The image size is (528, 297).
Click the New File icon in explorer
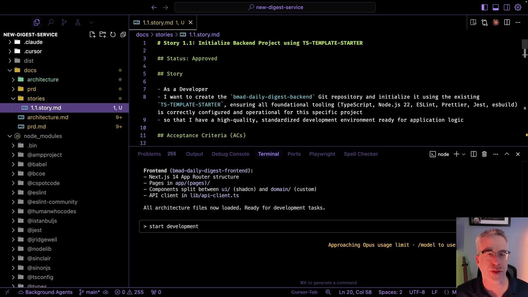tap(92, 35)
